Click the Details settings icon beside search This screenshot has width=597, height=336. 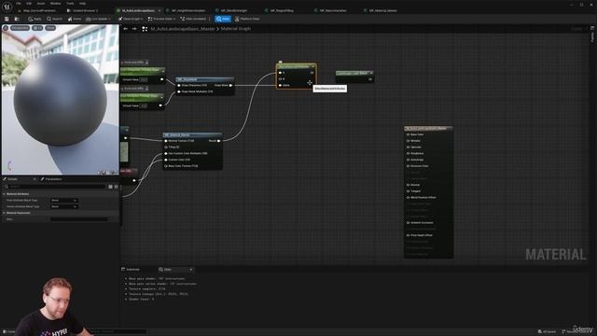pyautogui.click(x=117, y=187)
